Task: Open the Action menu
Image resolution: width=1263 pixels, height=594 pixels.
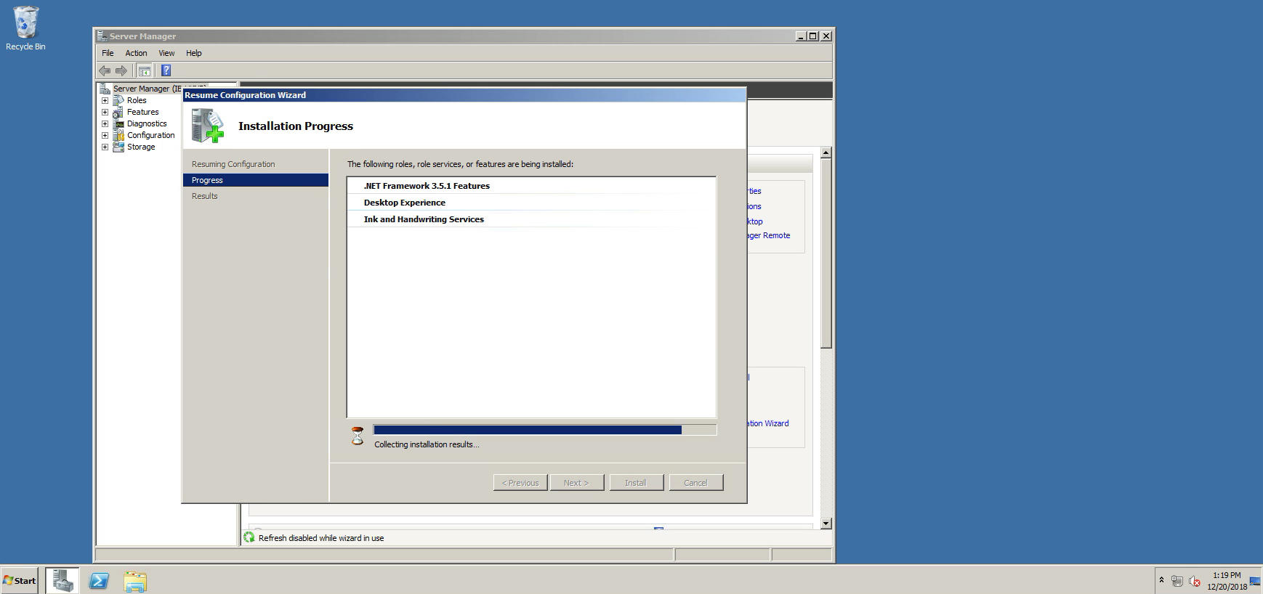Action: (x=136, y=53)
